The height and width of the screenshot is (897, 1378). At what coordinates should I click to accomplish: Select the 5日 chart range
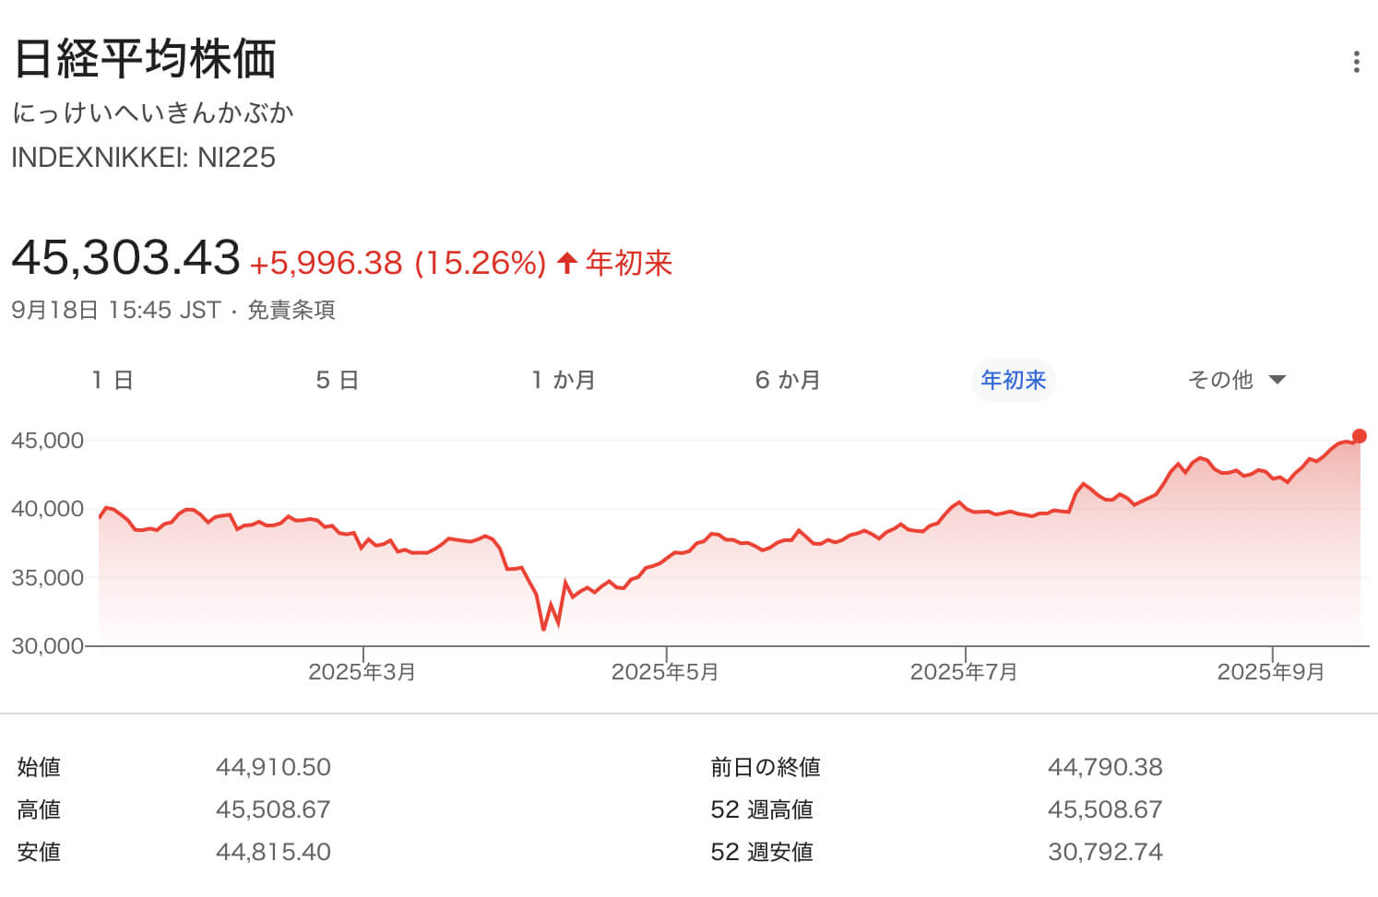(337, 380)
